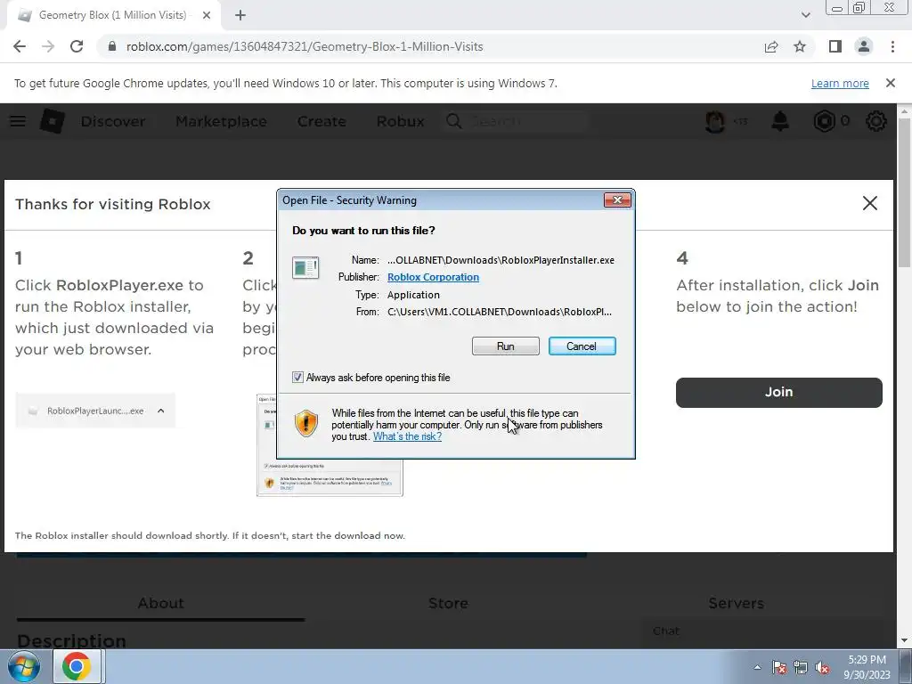Open the What's the risk? link
Viewport: 912px width, 684px height.
point(407,436)
